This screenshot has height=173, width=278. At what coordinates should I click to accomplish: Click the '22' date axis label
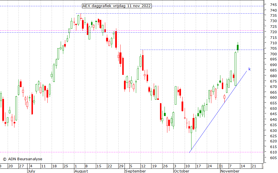tap(110, 166)
